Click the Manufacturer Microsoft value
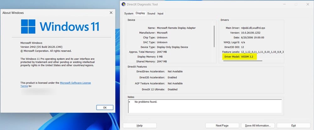314x130 pixels. pos(162,33)
